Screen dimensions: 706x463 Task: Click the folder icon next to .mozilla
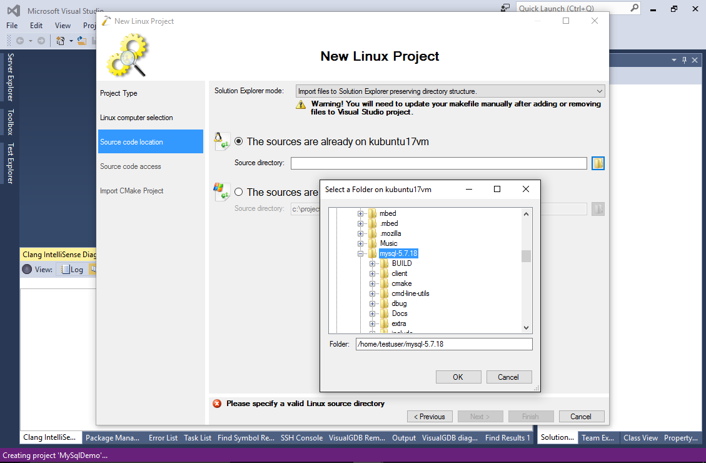point(372,233)
